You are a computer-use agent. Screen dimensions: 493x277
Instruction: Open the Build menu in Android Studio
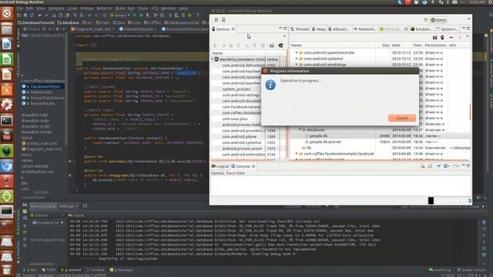[x=120, y=8]
